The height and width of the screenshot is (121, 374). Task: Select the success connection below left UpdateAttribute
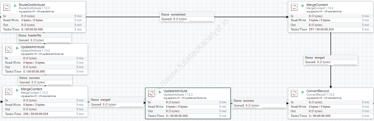45,80
